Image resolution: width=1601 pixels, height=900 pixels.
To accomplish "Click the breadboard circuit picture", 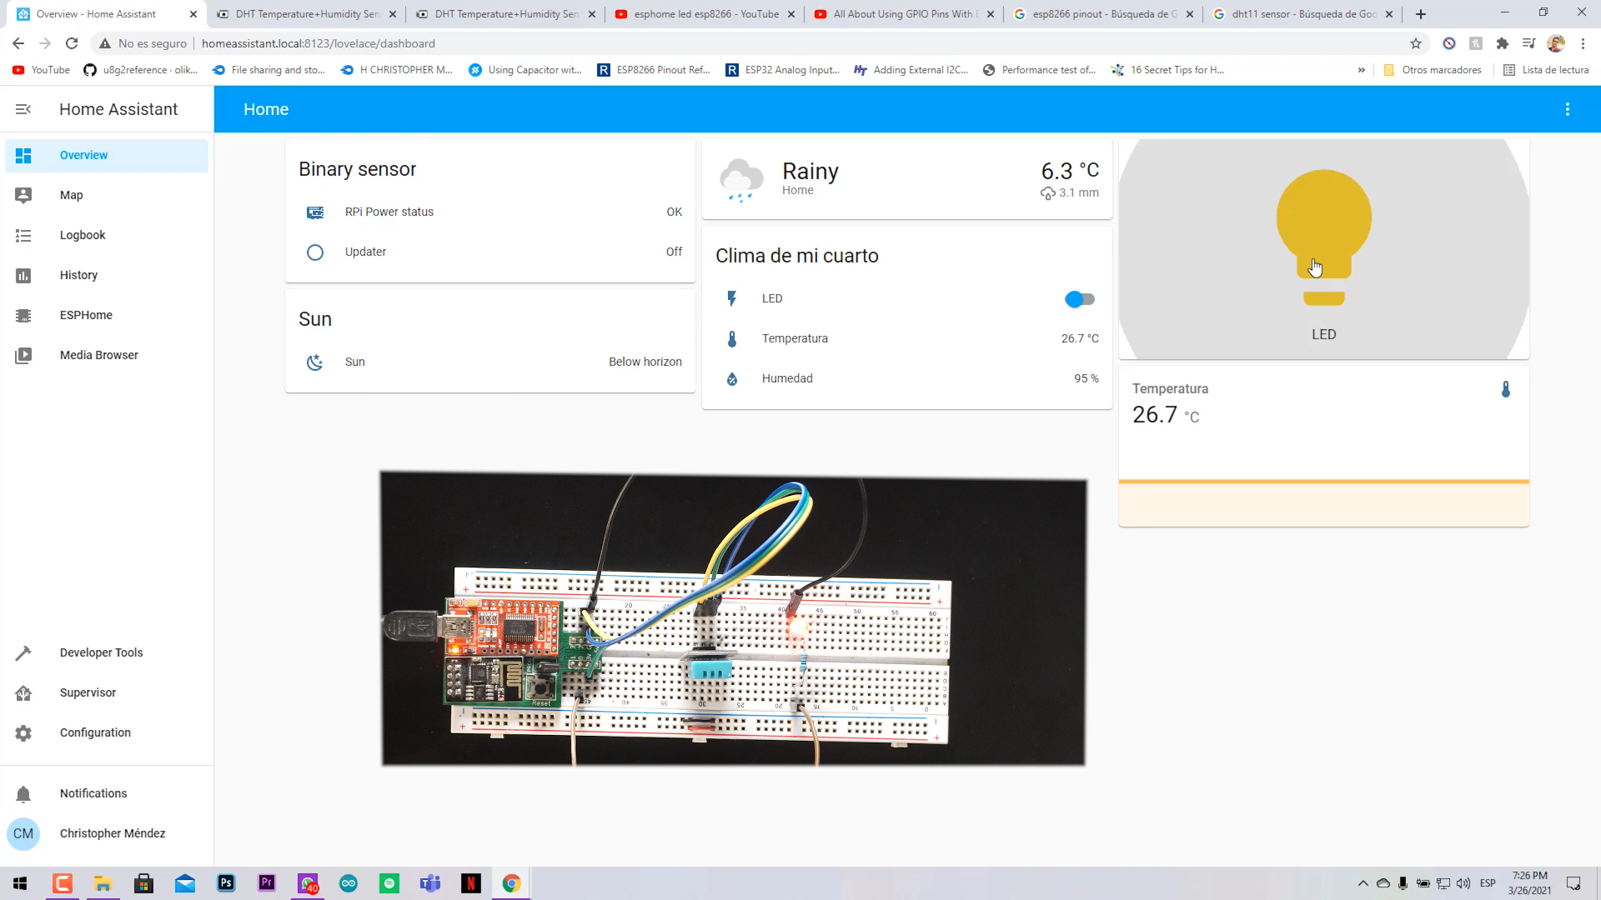I will click(733, 618).
